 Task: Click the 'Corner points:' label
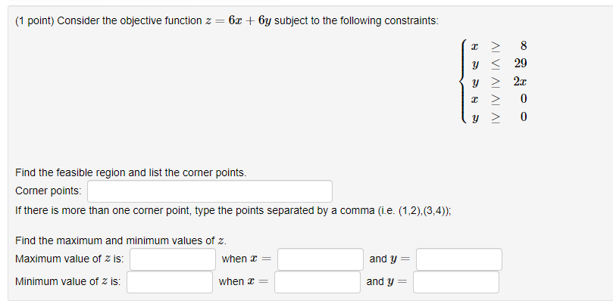(48, 191)
